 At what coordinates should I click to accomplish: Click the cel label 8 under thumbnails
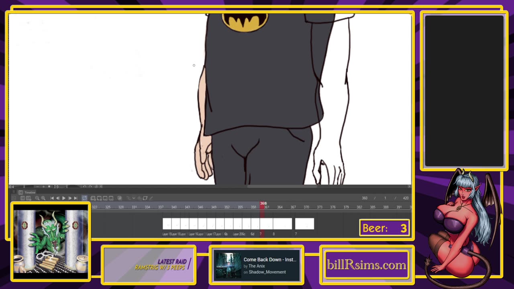coord(274,234)
